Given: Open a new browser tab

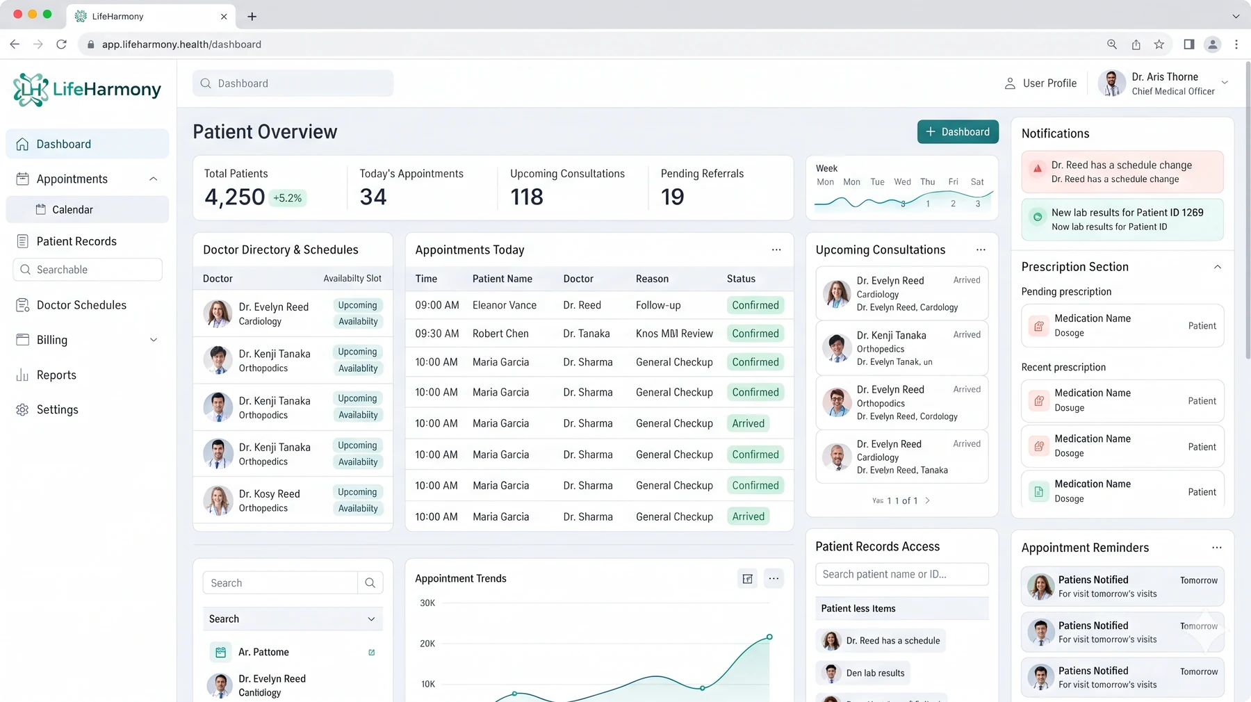Looking at the screenshot, I should point(252,16).
